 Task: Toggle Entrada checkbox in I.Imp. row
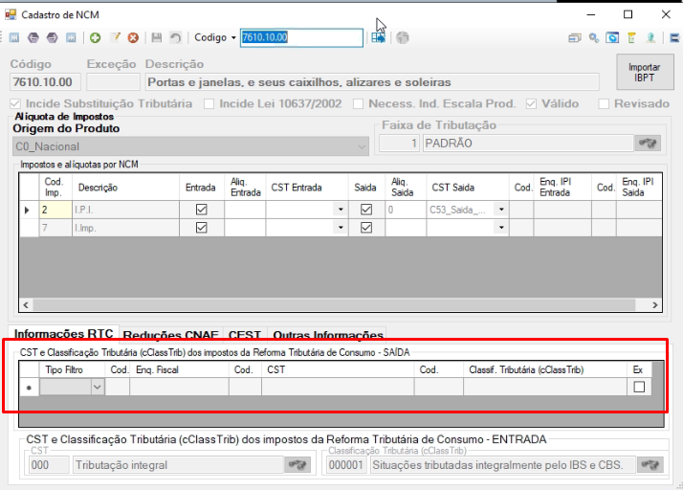click(x=201, y=228)
